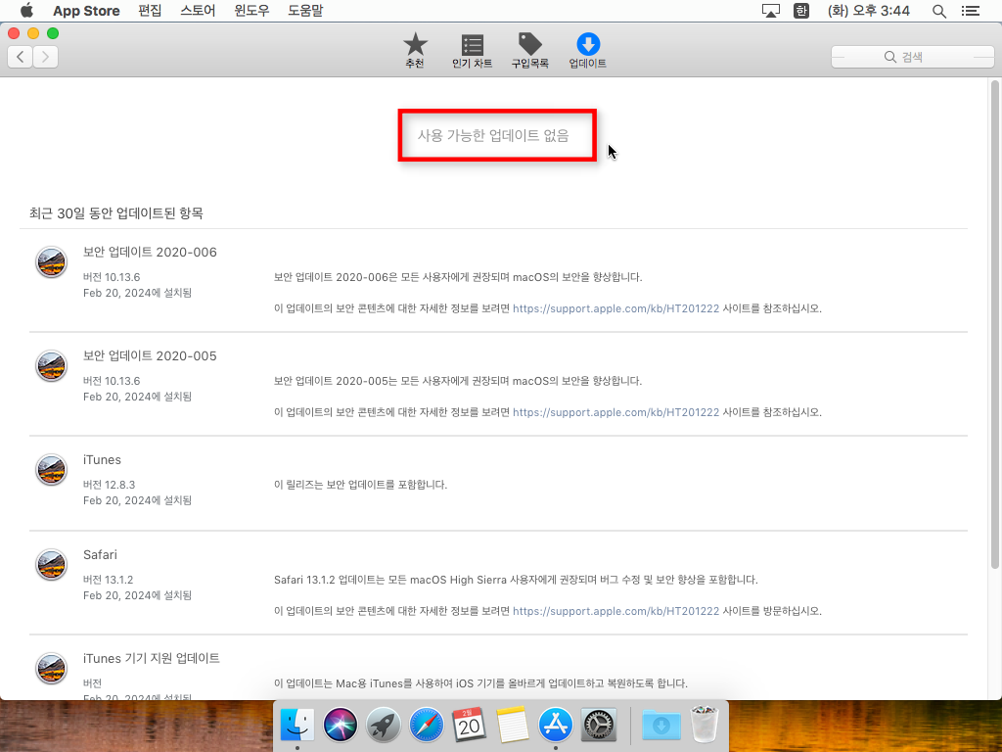Open support link under 보안 업데이트 2020-005

coord(616,412)
